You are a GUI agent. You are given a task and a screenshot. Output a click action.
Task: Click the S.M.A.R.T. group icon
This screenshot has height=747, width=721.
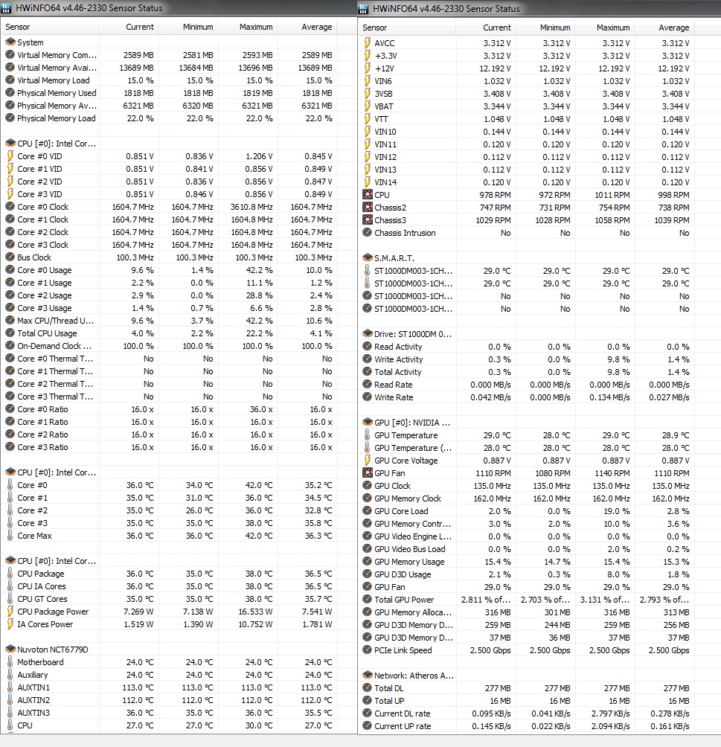(368, 257)
